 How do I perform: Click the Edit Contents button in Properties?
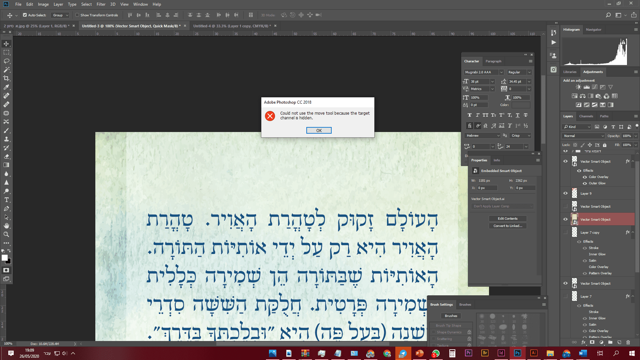coord(507,218)
